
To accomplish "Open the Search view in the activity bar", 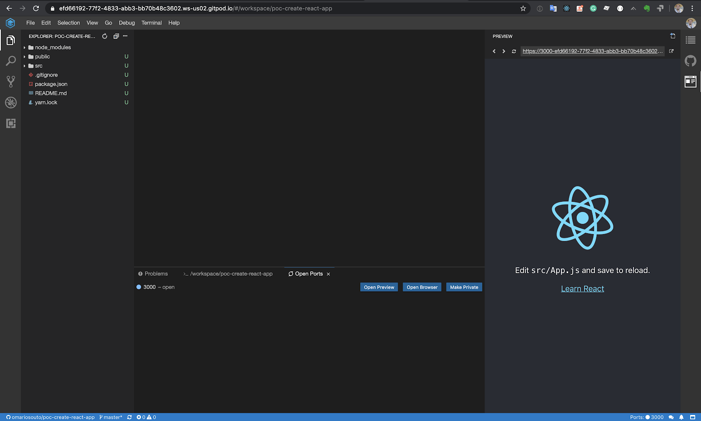I will click(11, 61).
